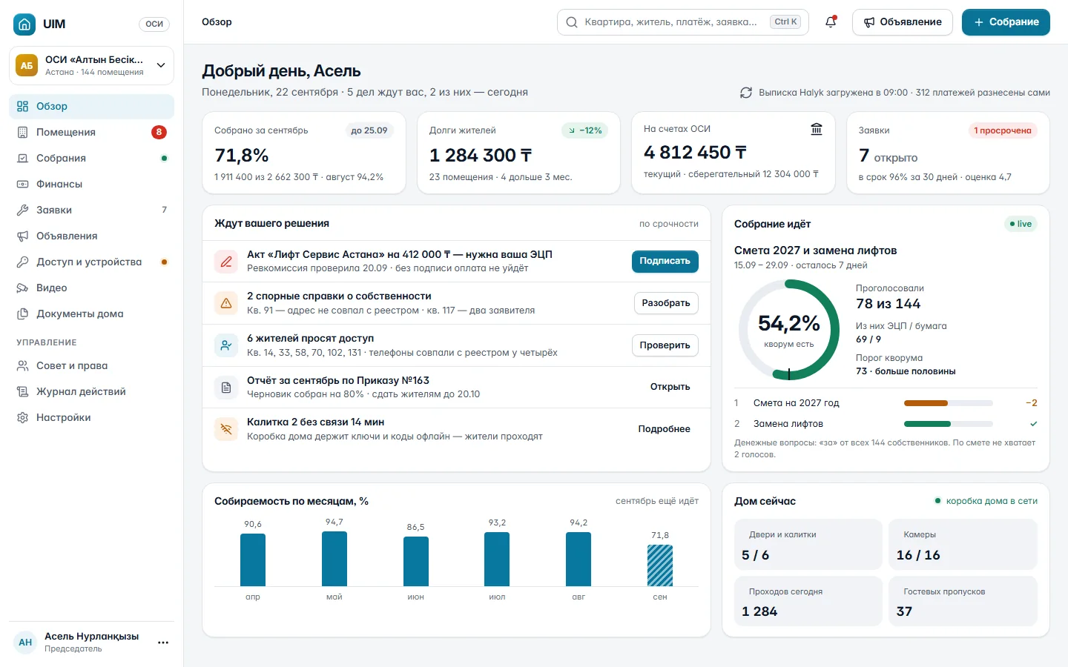Click the Объявления megaphone icon in sidebar
Screen dimensions: 1068x667
22,236
